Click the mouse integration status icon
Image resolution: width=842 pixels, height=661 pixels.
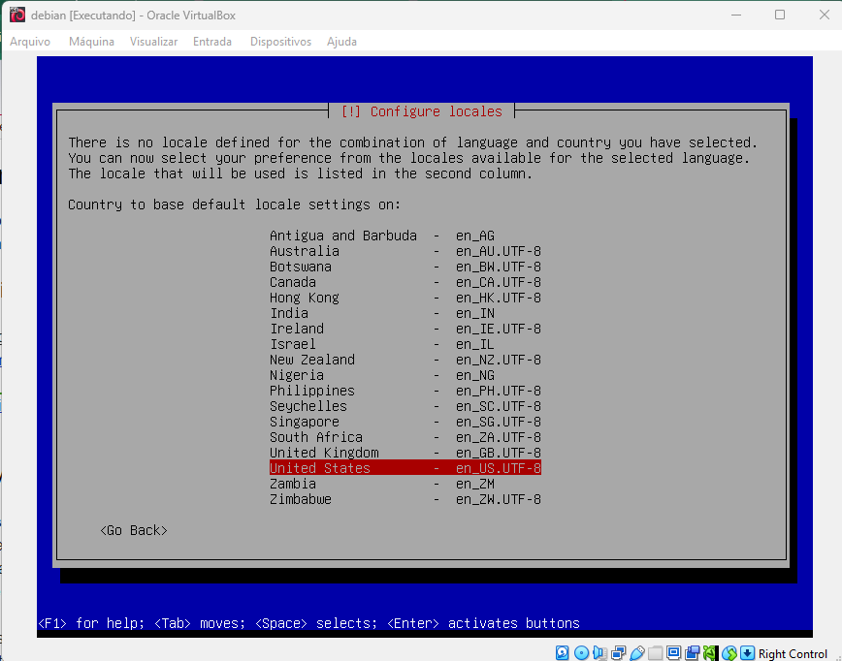729,653
